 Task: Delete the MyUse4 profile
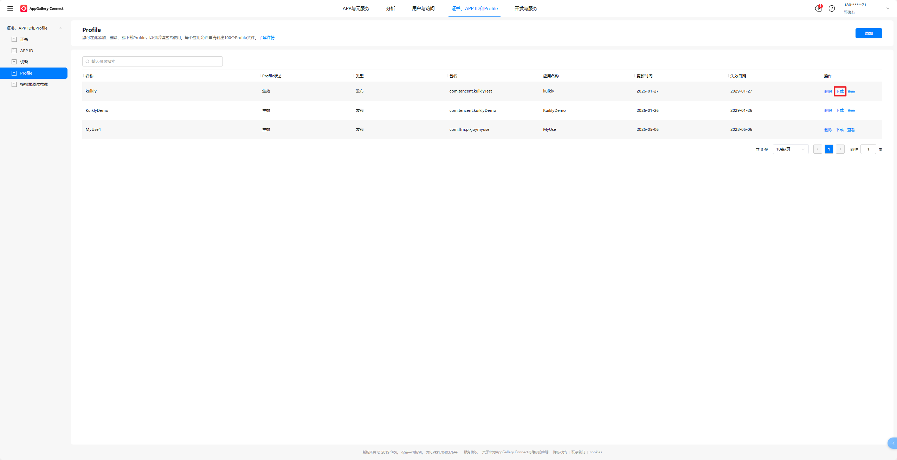click(828, 130)
